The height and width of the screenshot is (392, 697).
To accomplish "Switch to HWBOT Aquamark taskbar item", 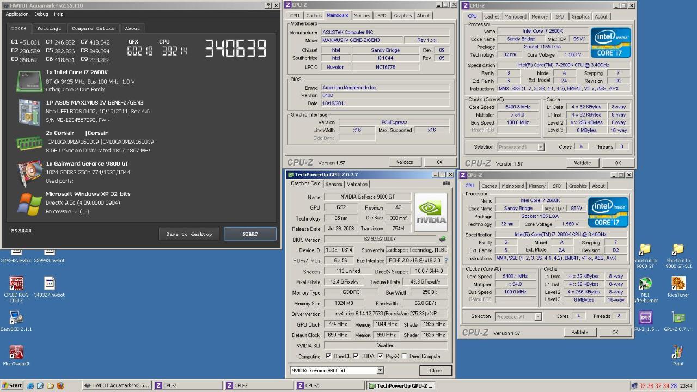I will (x=116, y=385).
